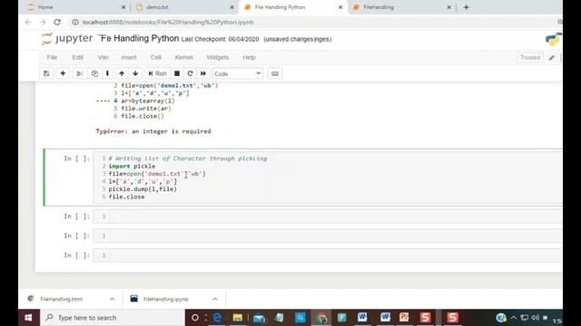Open the View menu
581x326 pixels.
tap(103, 57)
